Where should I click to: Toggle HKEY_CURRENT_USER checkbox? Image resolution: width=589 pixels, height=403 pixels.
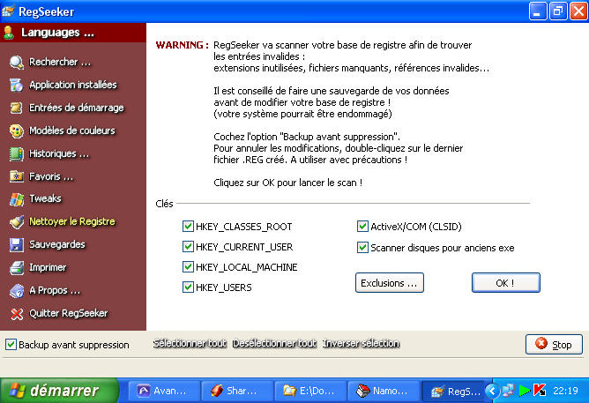click(x=188, y=247)
